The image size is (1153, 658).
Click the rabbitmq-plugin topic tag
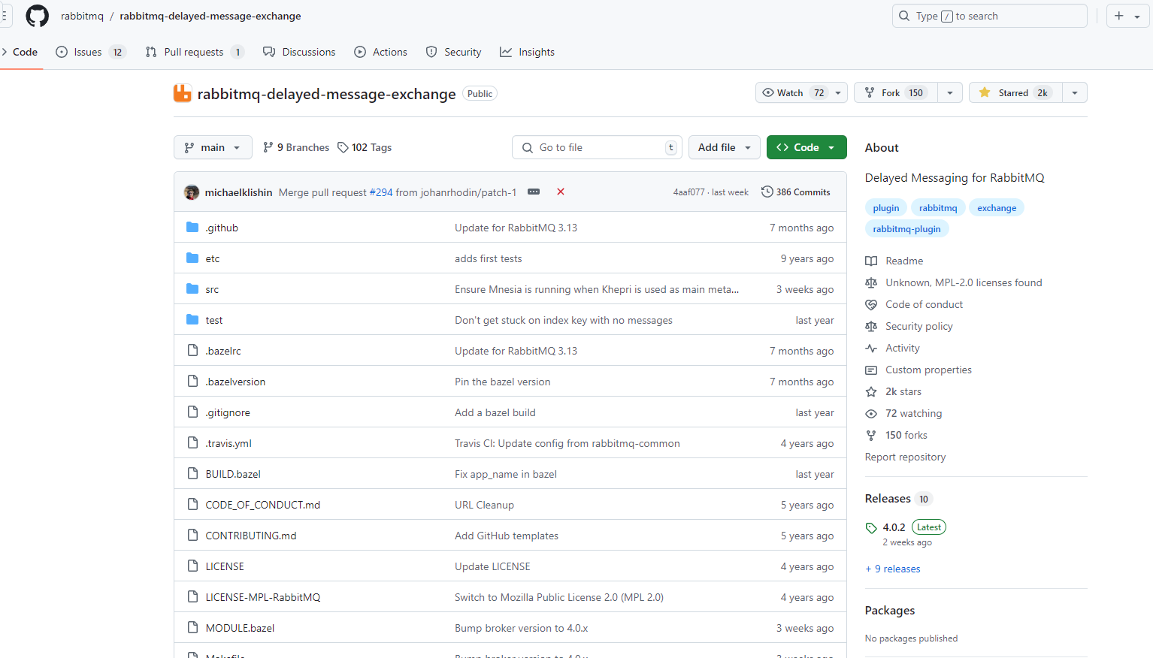point(906,228)
